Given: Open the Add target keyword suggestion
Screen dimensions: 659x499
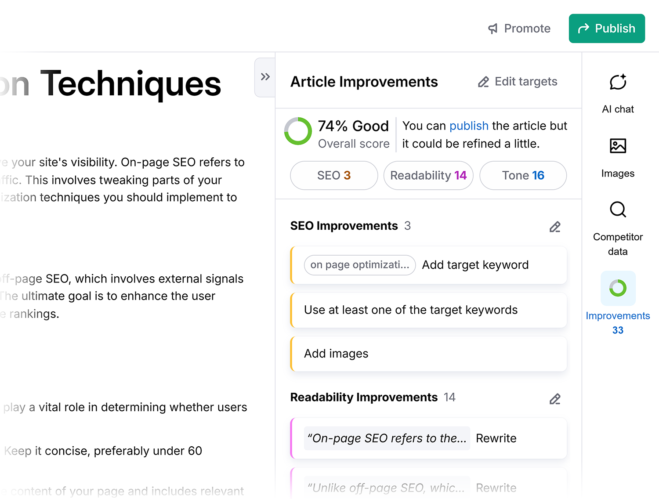Looking at the screenshot, I should (428, 265).
